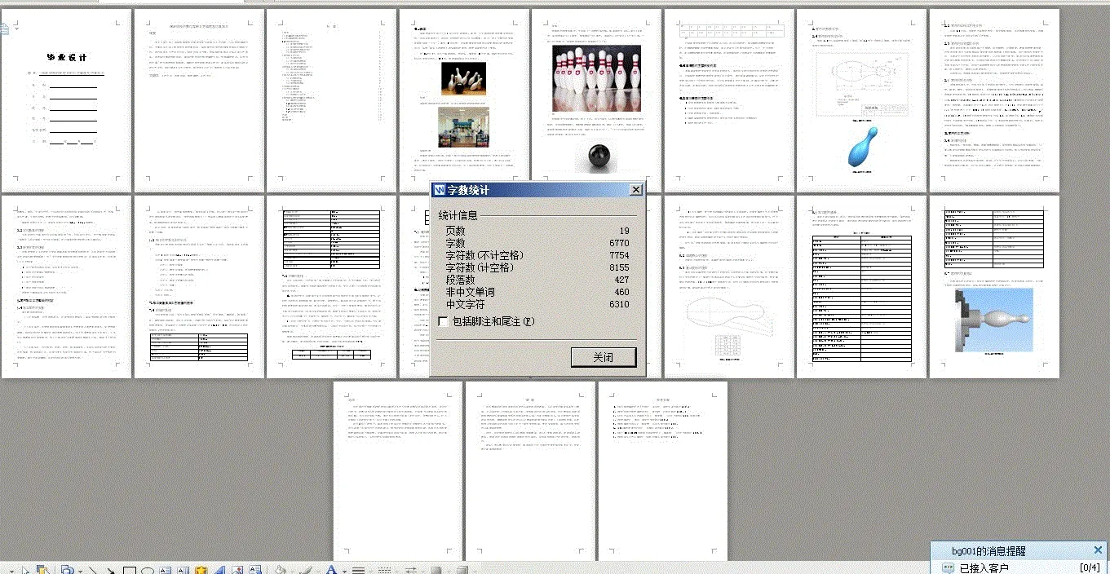Open the Line Style options
The image size is (1110, 574).
[x=358, y=570]
